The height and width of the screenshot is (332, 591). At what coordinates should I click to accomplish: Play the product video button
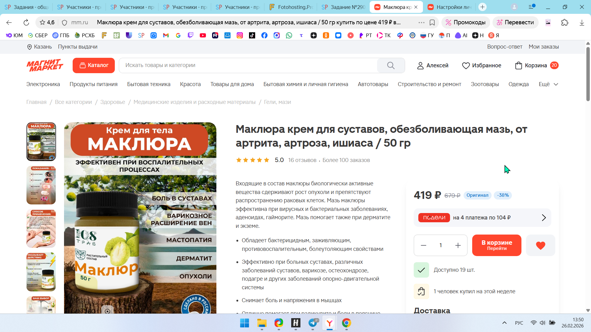tap(107, 311)
